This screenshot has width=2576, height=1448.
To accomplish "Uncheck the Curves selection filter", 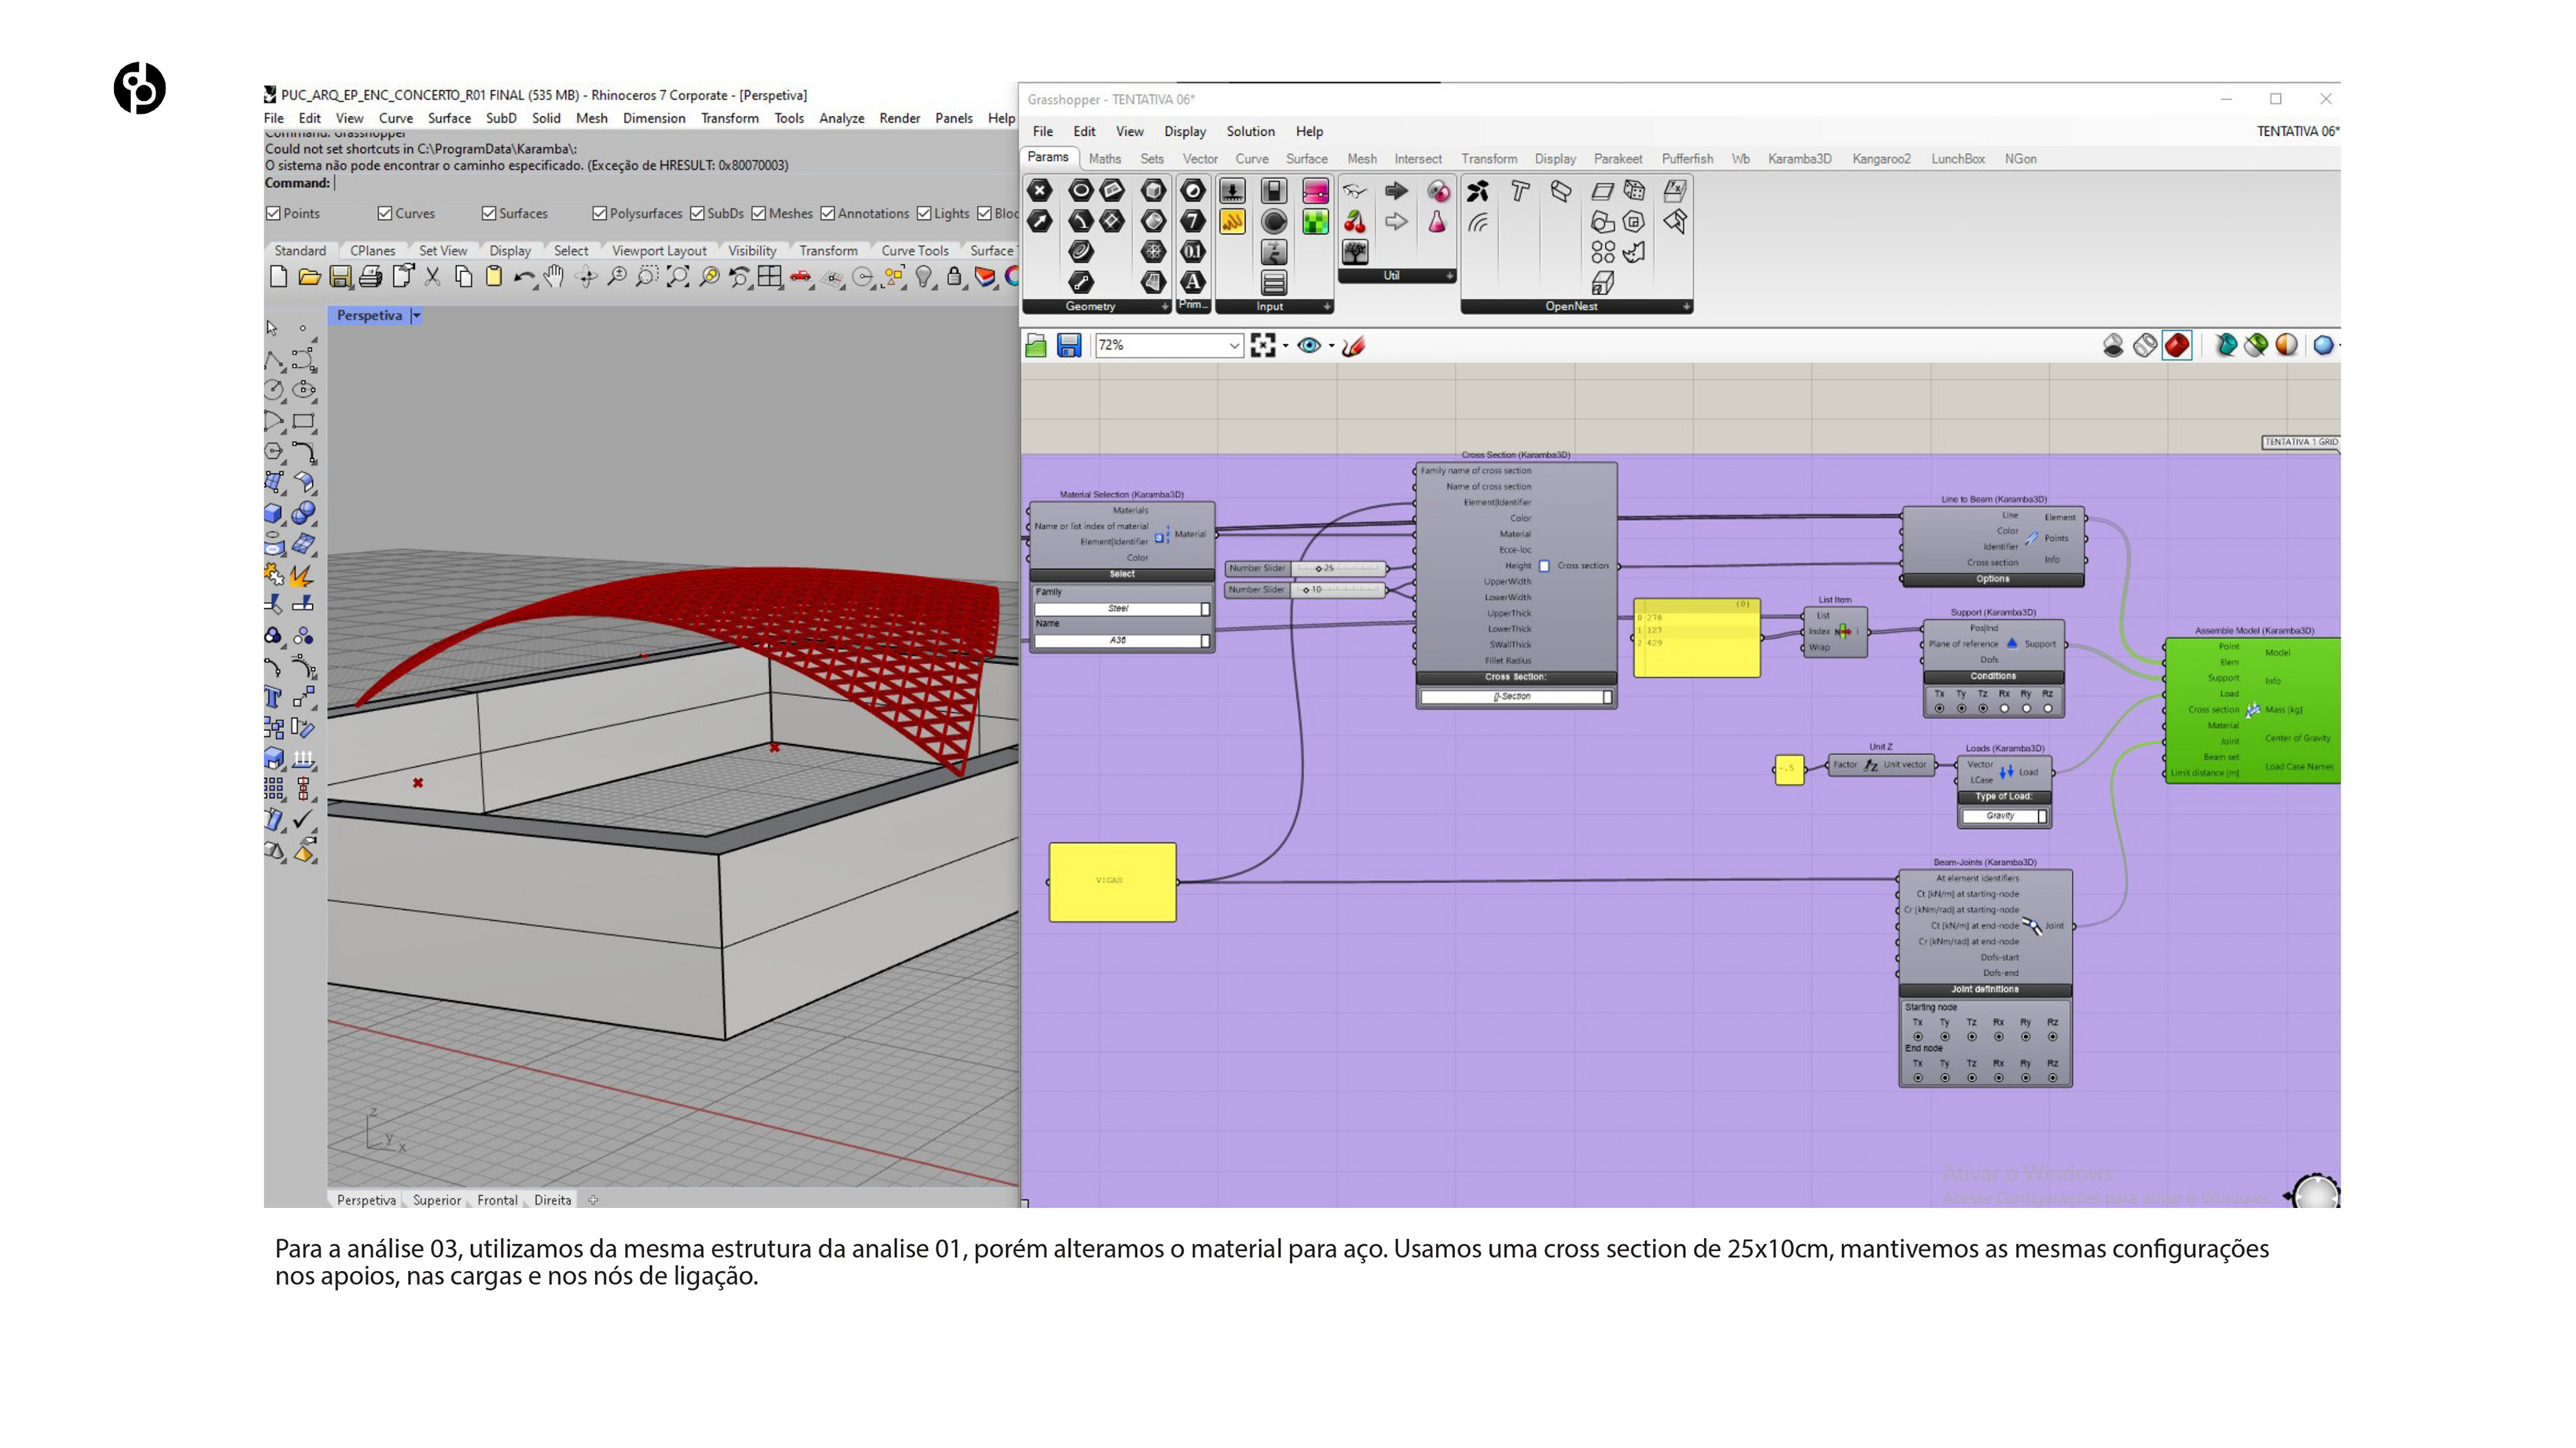I will click(x=385, y=213).
